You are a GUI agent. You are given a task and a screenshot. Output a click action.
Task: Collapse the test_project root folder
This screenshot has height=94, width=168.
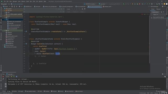point(3,9)
